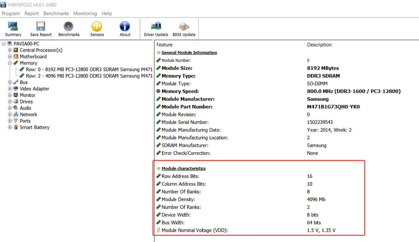Select the Row Address Bits row
This screenshot has height=242, width=419.
(x=287, y=176)
